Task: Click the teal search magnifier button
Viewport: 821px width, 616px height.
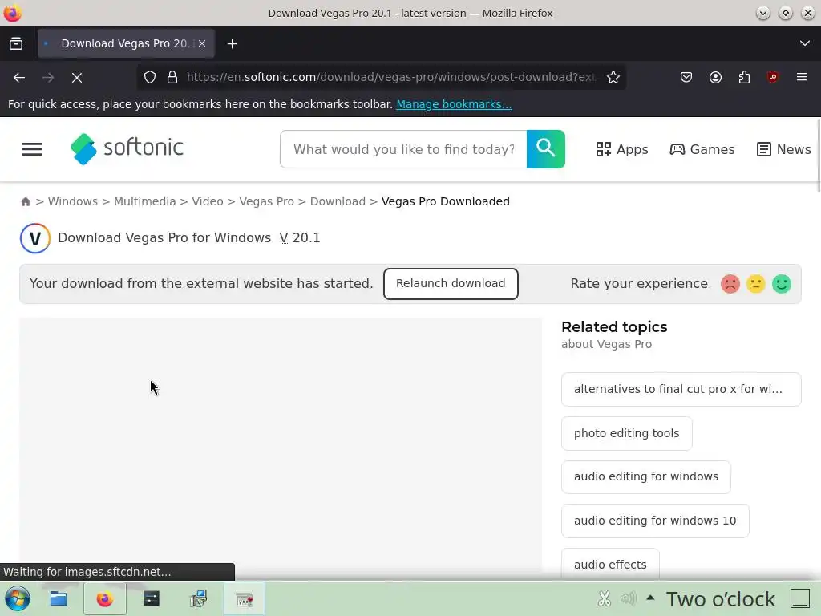Action: point(545,149)
